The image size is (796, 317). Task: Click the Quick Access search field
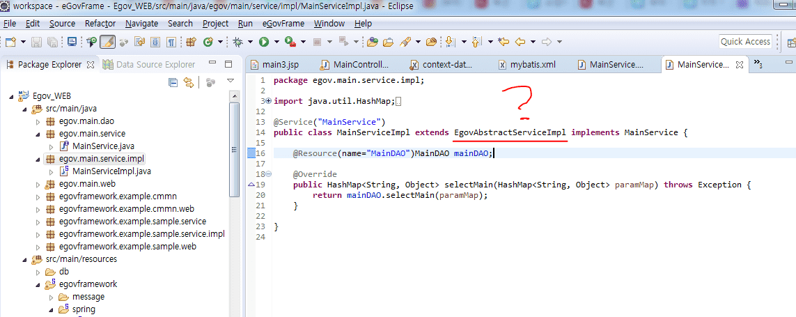point(745,42)
